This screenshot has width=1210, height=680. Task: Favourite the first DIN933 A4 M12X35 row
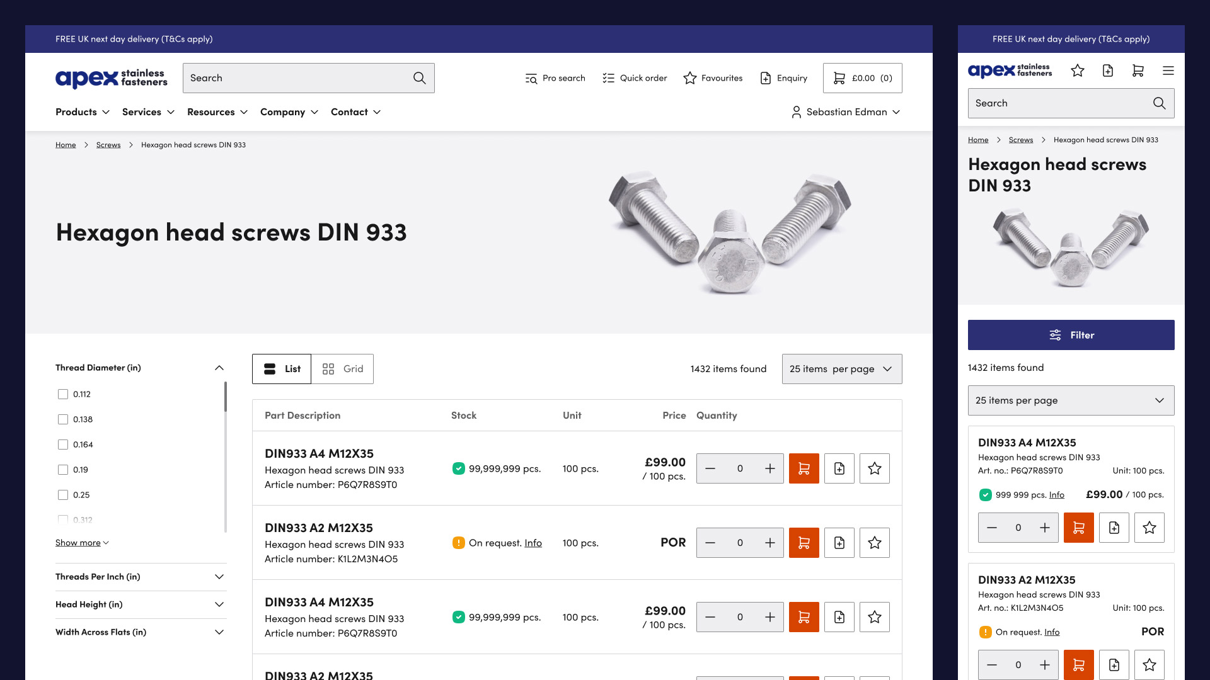coord(874,468)
